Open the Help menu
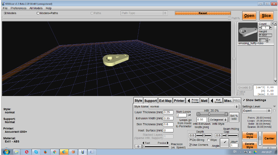This screenshot has height=155, width=278. tap(48, 8)
